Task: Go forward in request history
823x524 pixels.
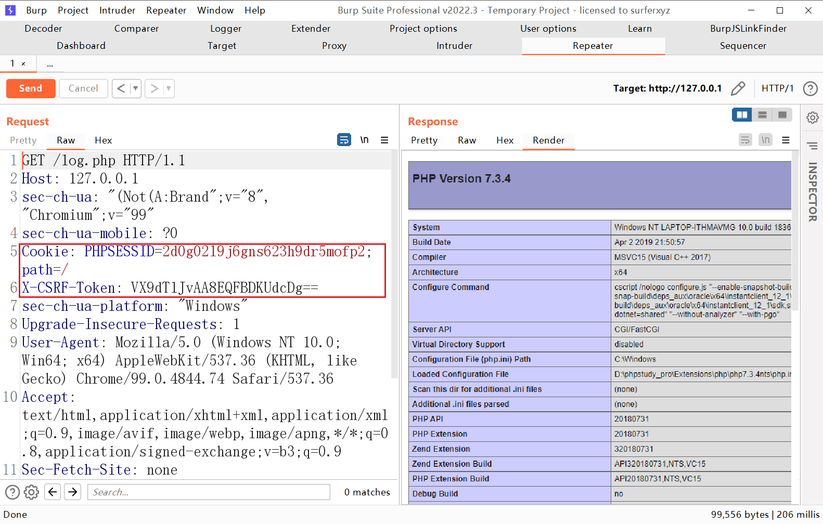Action: click(154, 88)
